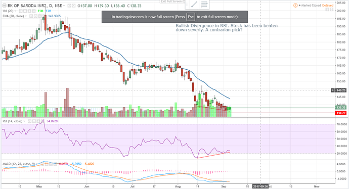Open RSI (14, close) source code icon
The image size is (349, 189).
[x=38, y=121]
